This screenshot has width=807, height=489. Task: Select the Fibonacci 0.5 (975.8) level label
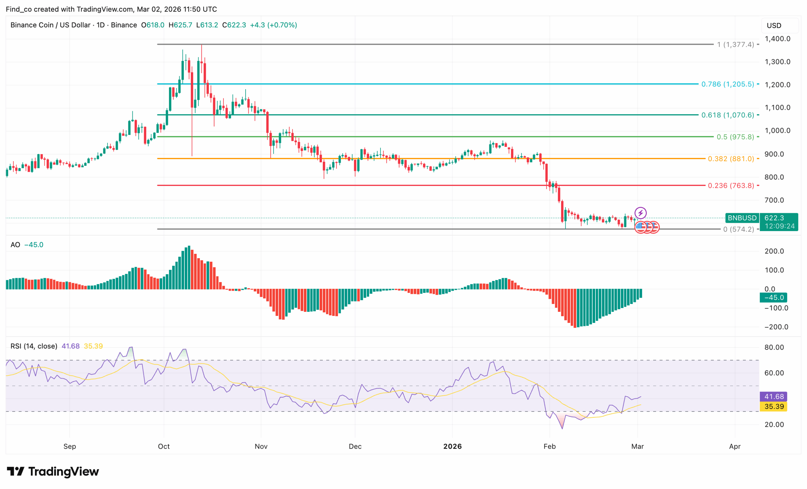[x=735, y=137]
